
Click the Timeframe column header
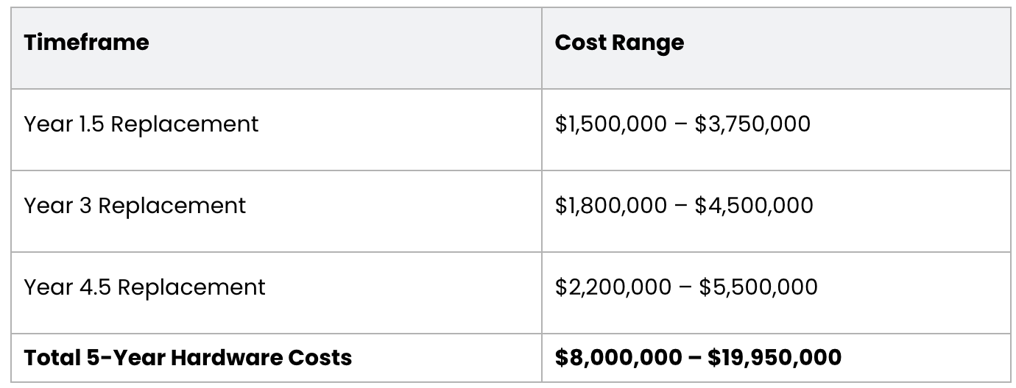(86, 43)
